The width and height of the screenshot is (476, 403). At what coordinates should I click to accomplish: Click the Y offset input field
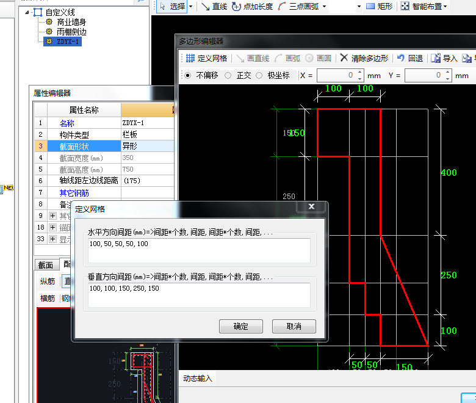click(x=425, y=75)
